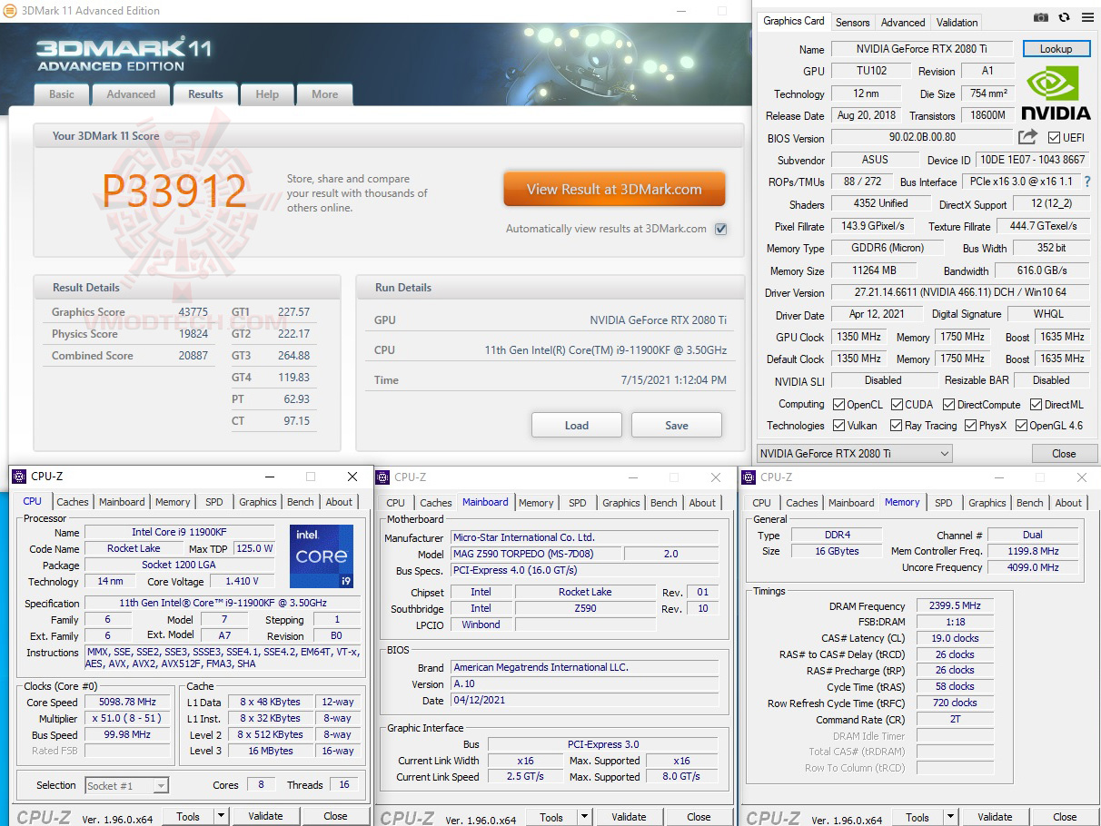Take a screenshot with GPU-Z camera icon
Image resolution: width=1101 pixels, height=826 pixels.
1040,17
